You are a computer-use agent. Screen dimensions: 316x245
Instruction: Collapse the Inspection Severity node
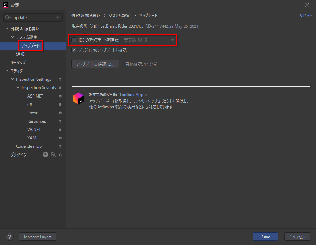(18, 88)
